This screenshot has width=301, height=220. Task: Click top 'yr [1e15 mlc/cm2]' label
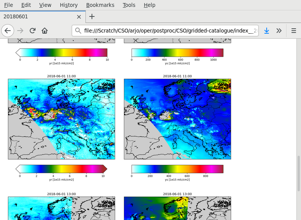click(x=61, y=63)
